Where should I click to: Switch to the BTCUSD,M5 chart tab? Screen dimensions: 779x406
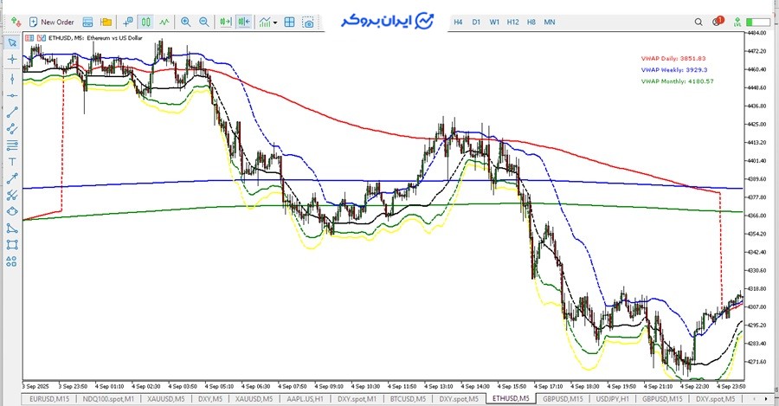[408, 399]
